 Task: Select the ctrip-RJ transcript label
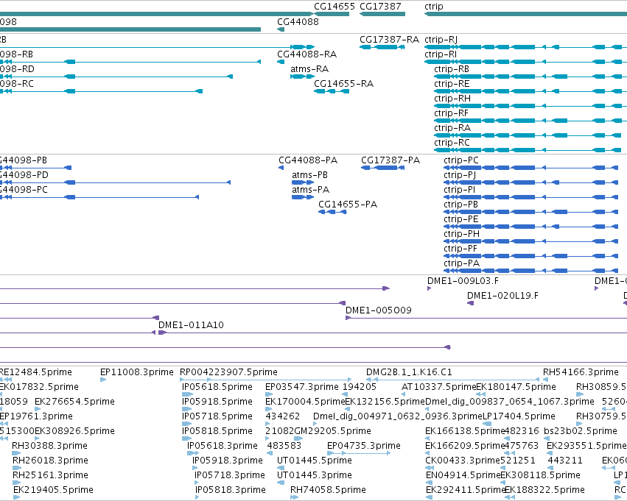point(441,40)
